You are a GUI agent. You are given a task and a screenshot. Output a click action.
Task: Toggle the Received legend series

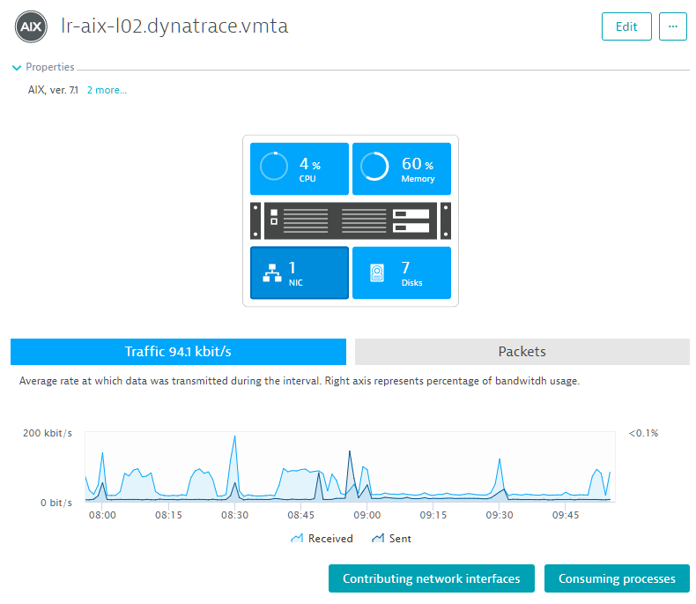pyautogui.click(x=322, y=538)
